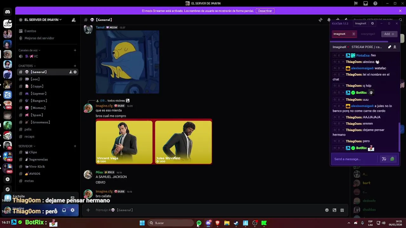Open Mejoras del servidor
The image size is (406, 228).
click(x=48, y=38)
